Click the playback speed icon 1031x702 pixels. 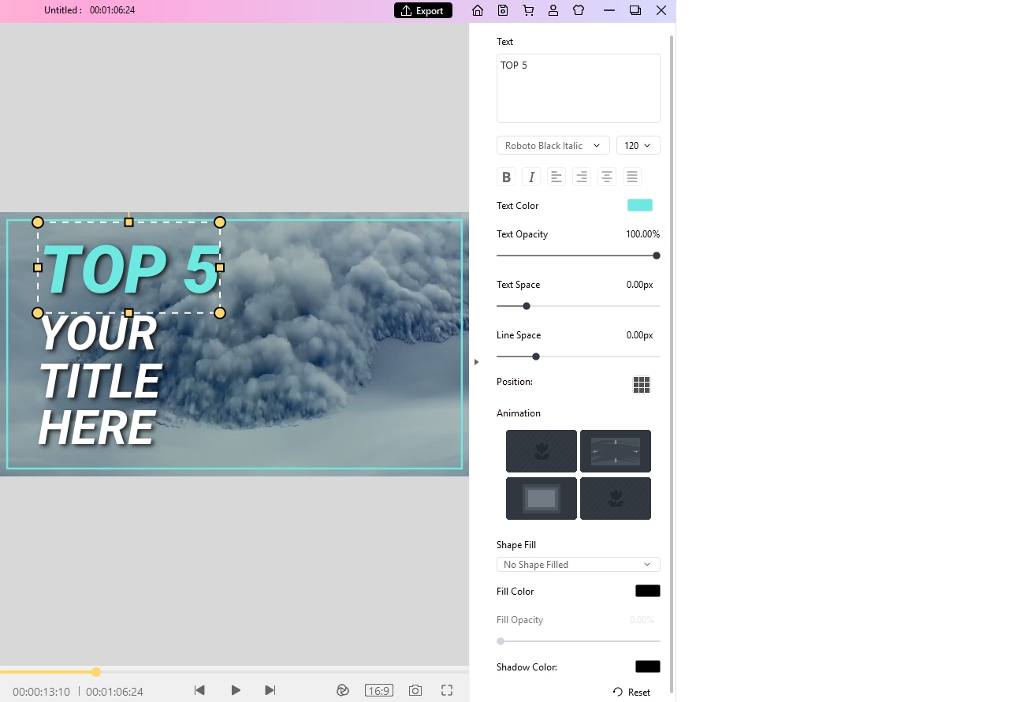click(343, 690)
